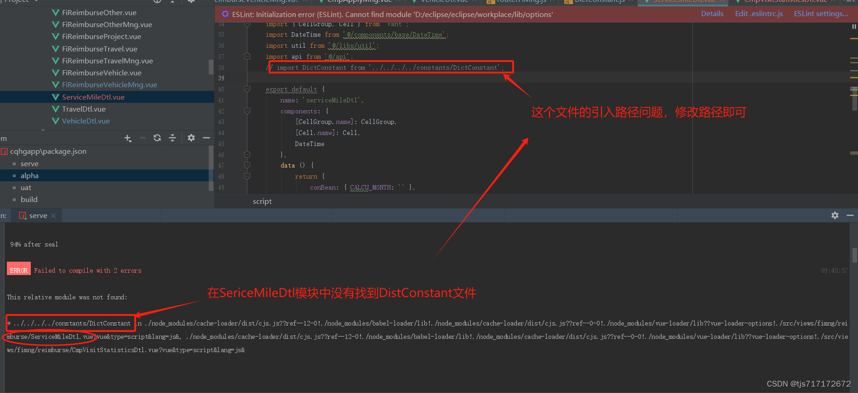The image size is (858, 393).
Task: Click the serve run configuration icon in Run tab
Action: click(23, 216)
